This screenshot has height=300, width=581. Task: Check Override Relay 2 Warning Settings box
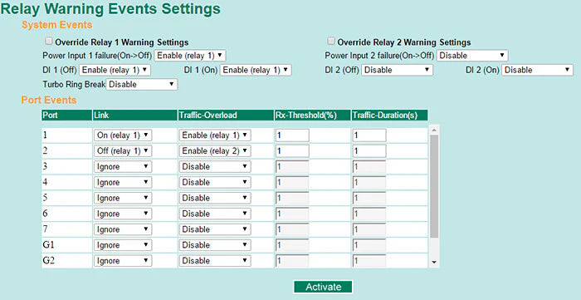click(331, 41)
